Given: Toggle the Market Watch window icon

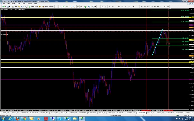Looking at the screenshot, I should tap(13, 6).
